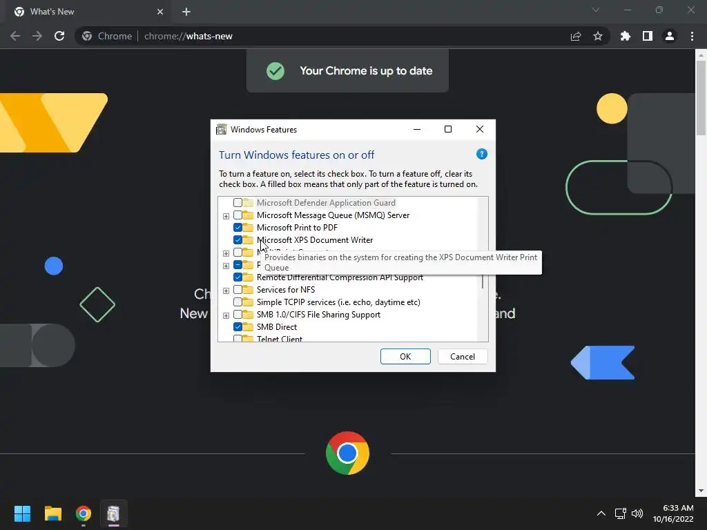Select Telnet Client label
This screenshot has height=530, width=707.
click(x=280, y=338)
